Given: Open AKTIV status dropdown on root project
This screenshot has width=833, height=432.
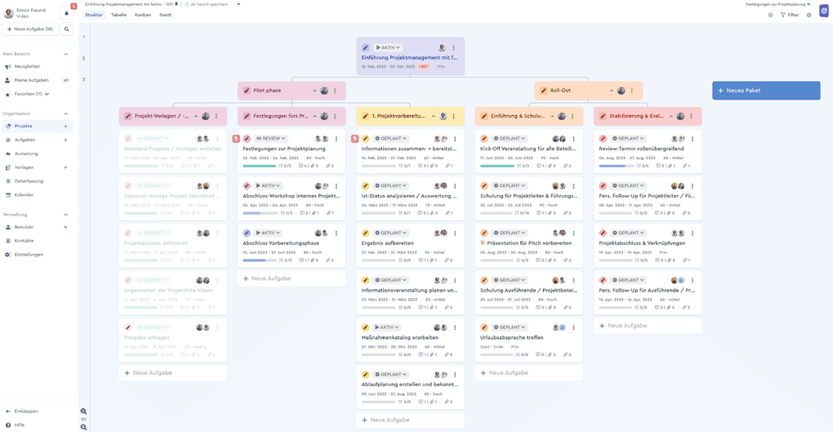Looking at the screenshot, I should 387,48.
